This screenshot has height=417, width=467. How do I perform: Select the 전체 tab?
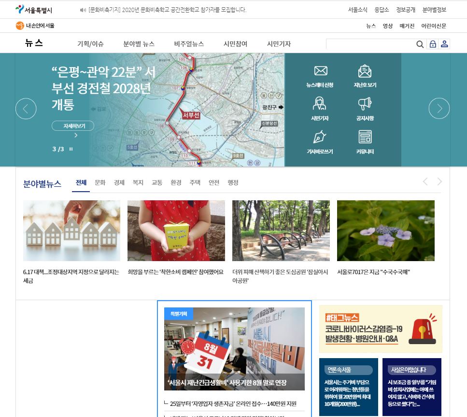pos(81,182)
